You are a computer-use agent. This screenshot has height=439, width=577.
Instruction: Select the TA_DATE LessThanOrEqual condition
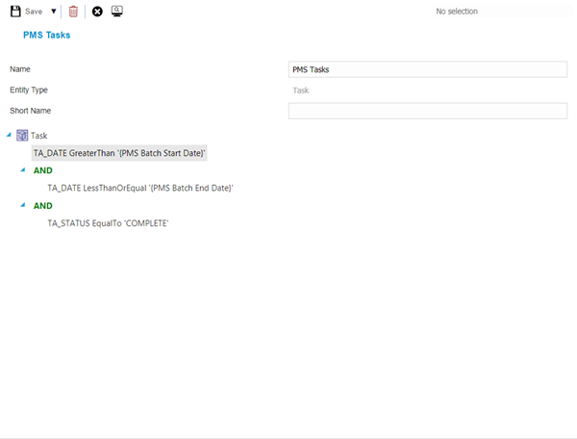click(x=140, y=188)
